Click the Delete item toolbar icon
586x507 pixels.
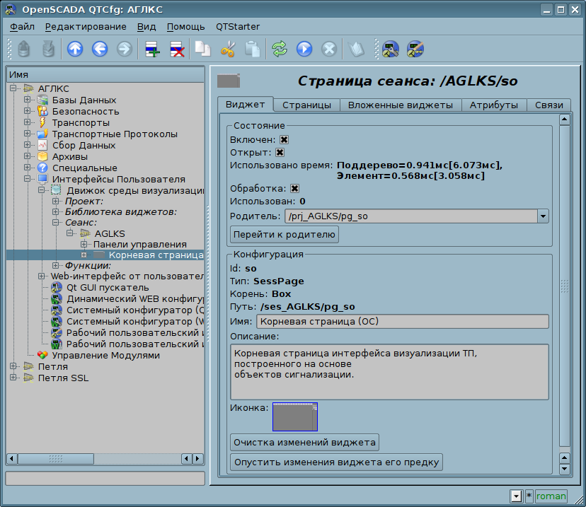click(x=176, y=49)
